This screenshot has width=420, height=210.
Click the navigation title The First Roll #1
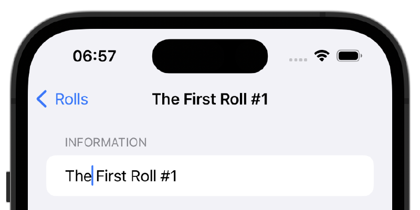[210, 99]
